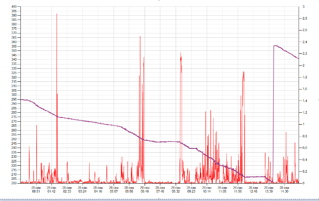The width and height of the screenshot is (319, 201).
Task: Select the 06:49 x-axis time label
Action: (x=145, y=191)
